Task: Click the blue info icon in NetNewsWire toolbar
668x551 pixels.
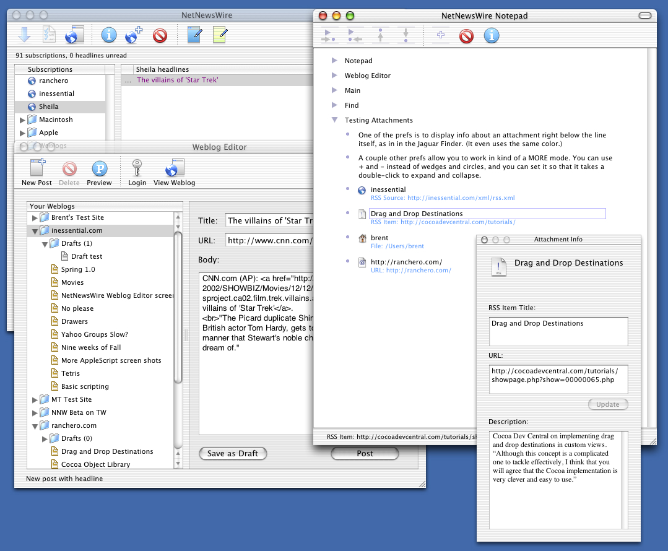Action: (109, 35)
